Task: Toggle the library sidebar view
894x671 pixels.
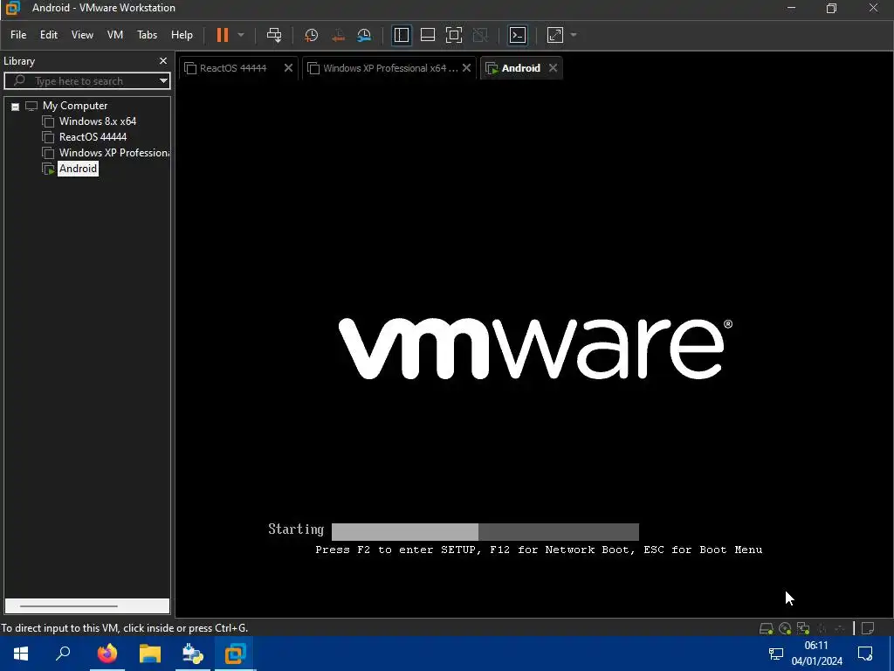Action: coord(402,35)
